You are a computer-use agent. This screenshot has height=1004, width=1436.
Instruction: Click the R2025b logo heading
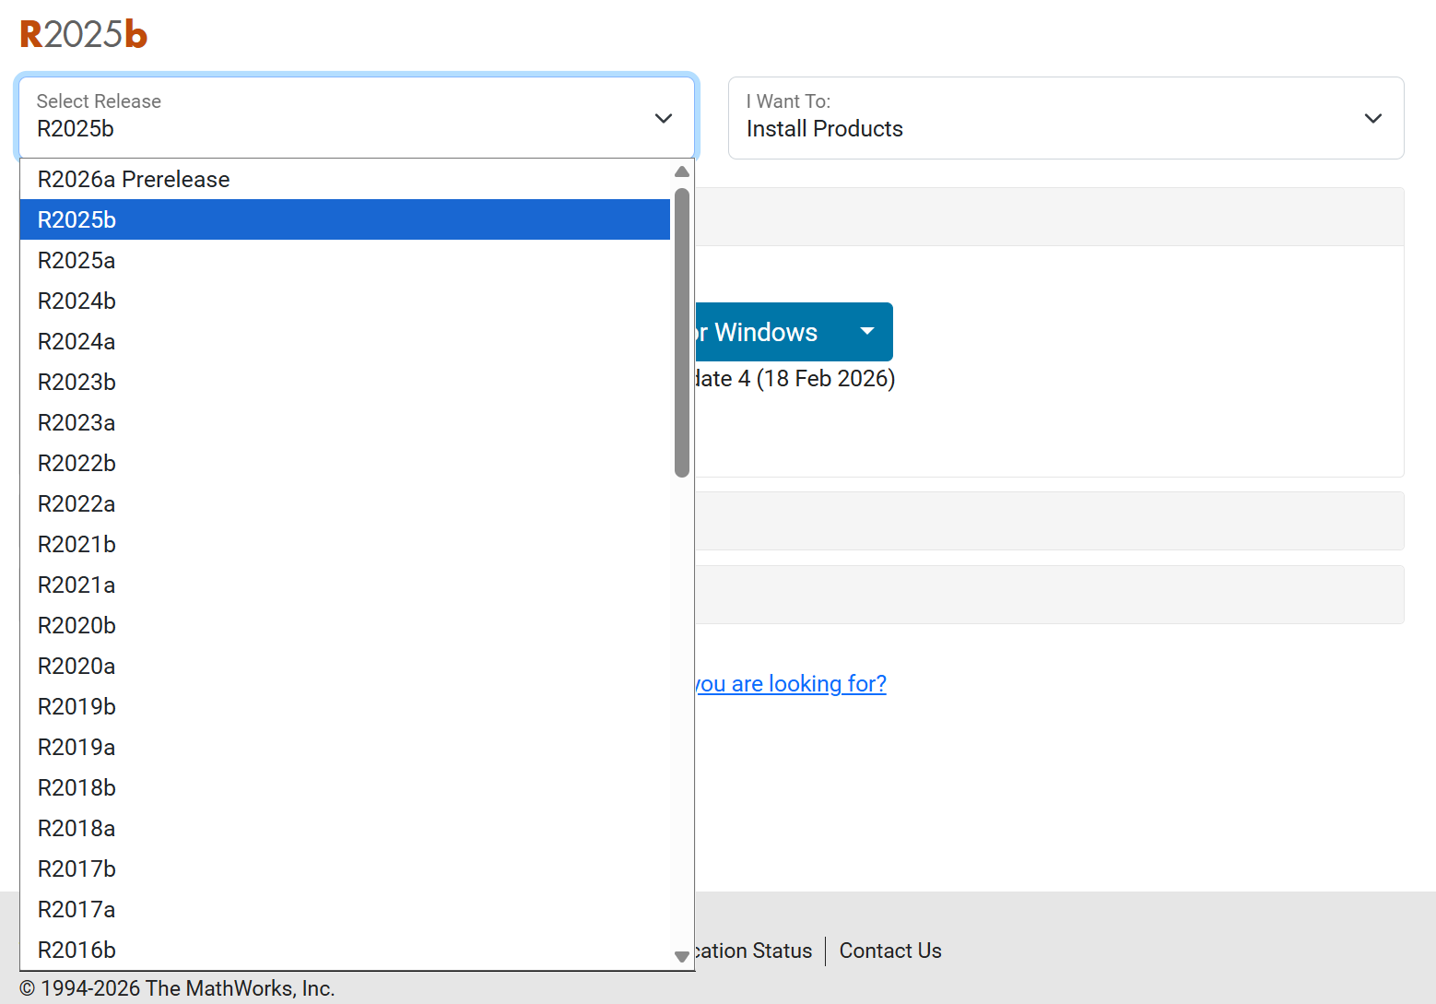(x=84, y=34)
